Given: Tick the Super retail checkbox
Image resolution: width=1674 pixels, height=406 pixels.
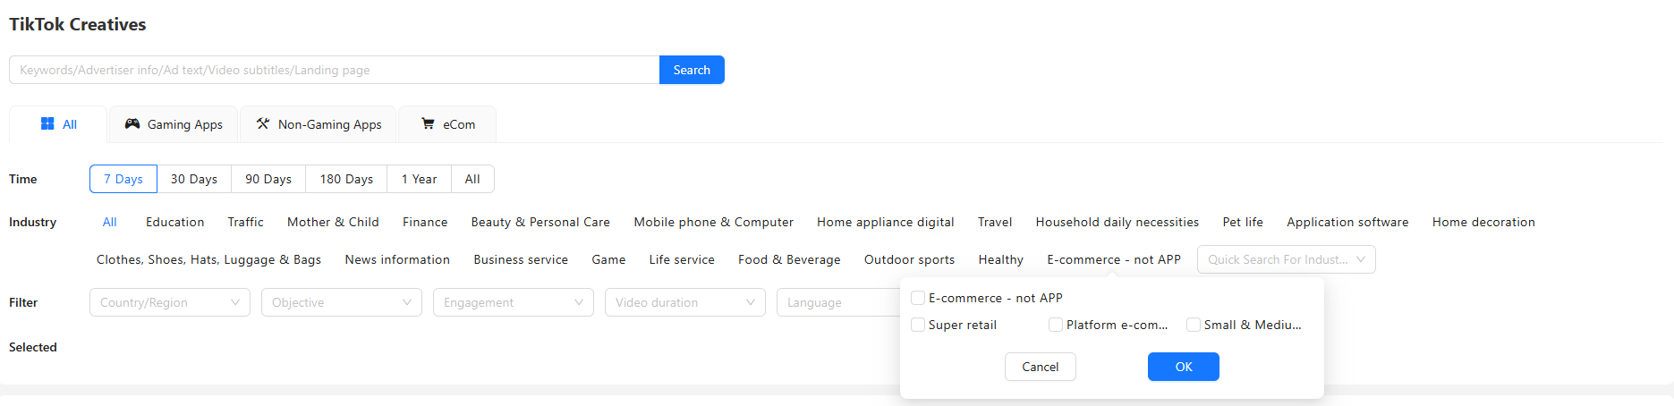Looking at the screenshot, I should click(x=918, y=325).
